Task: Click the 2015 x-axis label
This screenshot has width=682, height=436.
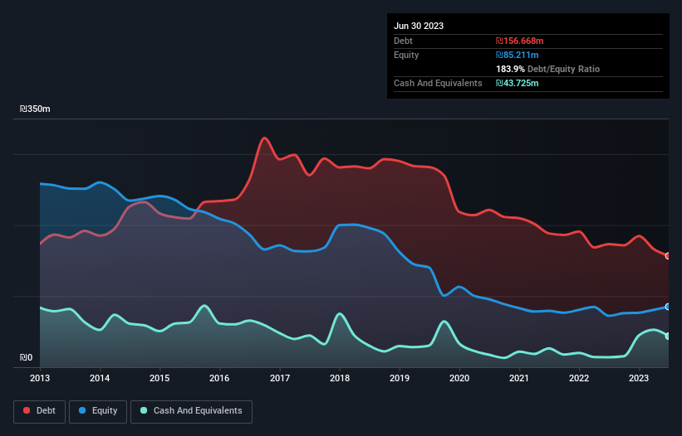Action: [x=159, y=378]
